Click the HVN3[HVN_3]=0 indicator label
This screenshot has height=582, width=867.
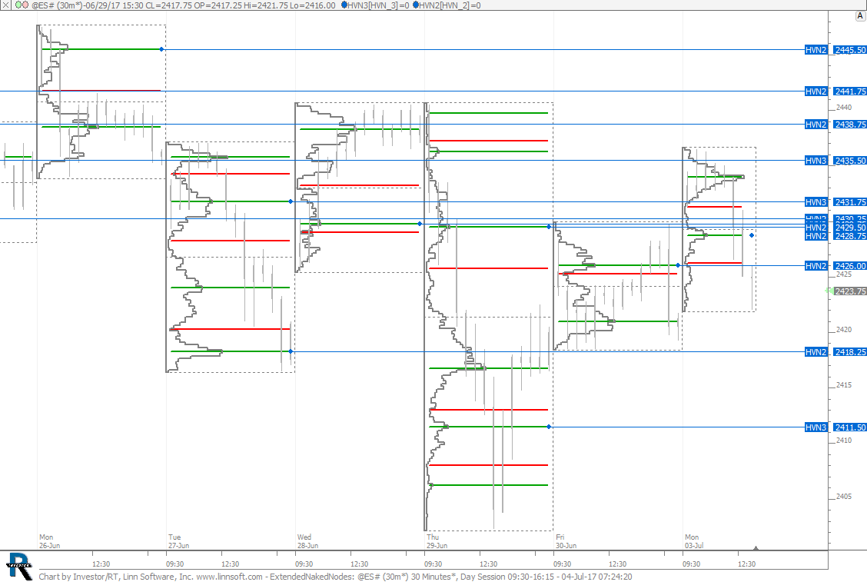[x=376, y=5]
